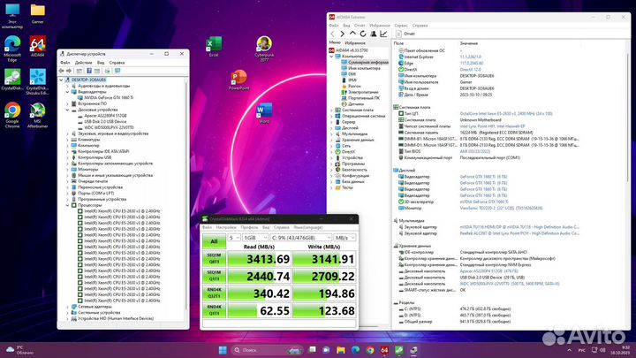Open the MSI Afterburner desktop shortcut
Screen dimensions: 636x358
click(x=37, y=114)
